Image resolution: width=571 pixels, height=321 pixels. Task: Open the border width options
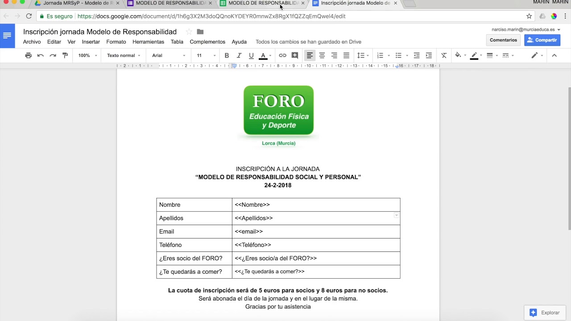pyautogui.click(x=492, y=55)
